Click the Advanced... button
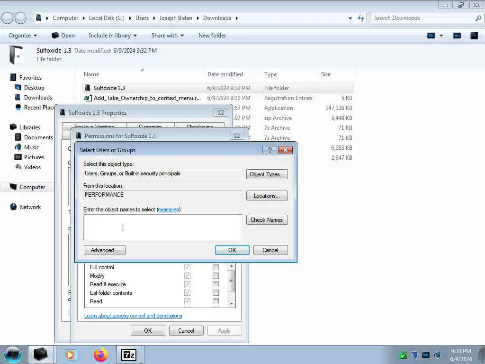The image size is (485, 364). pos(105,250)
